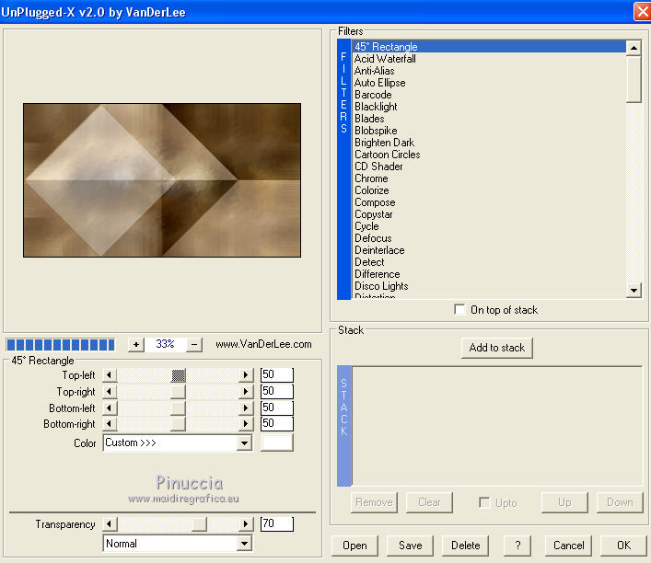The height and width of the screenshot is (563, 651).
Task: Click the Top-right value field
Action: tap(277, 391)
